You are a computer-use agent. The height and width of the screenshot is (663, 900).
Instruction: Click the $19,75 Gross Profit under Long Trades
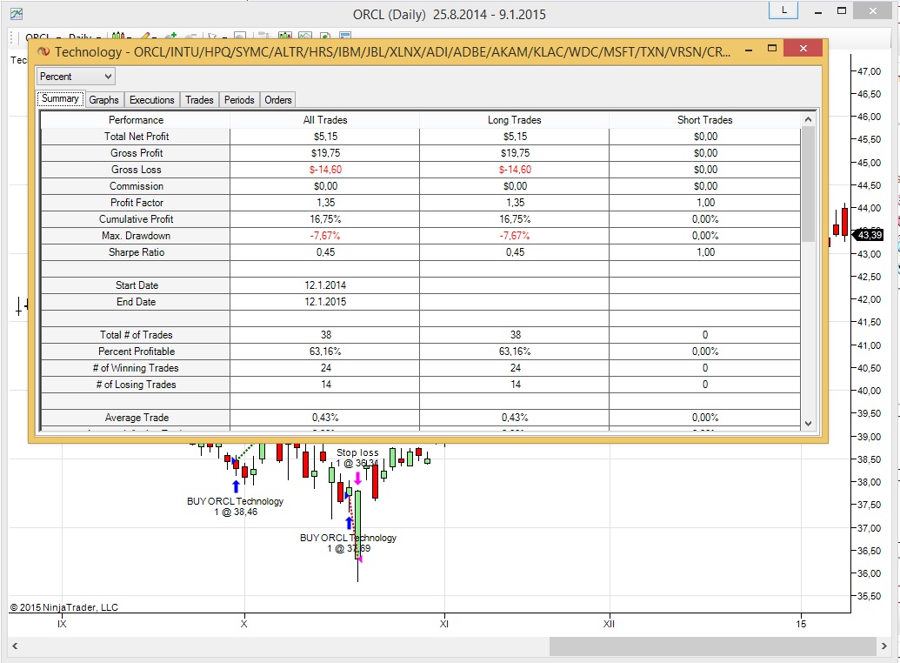tap(515, 153)
